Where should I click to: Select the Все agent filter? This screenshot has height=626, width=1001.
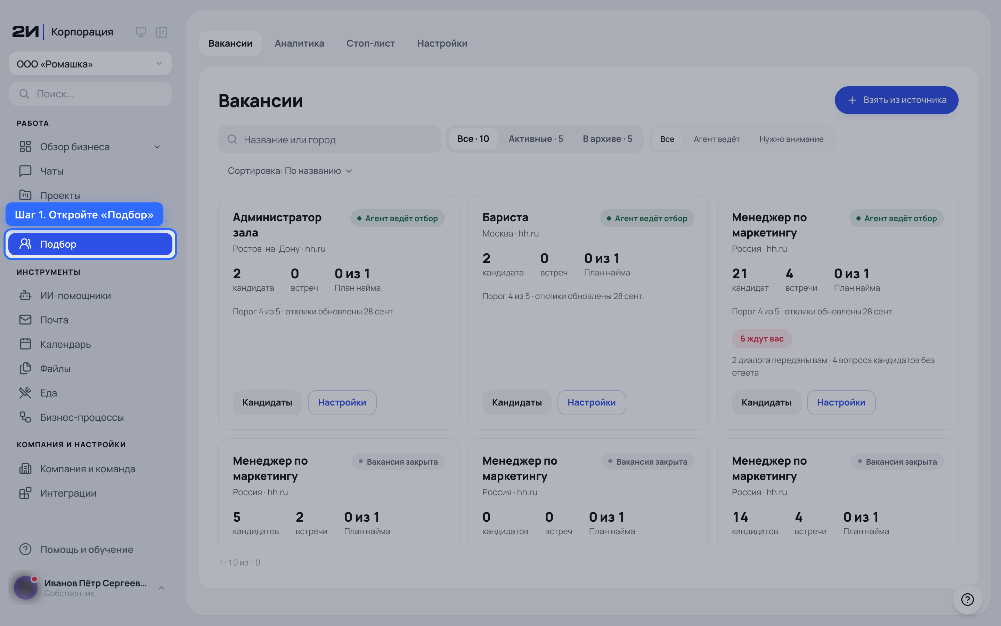click(667, 139)
